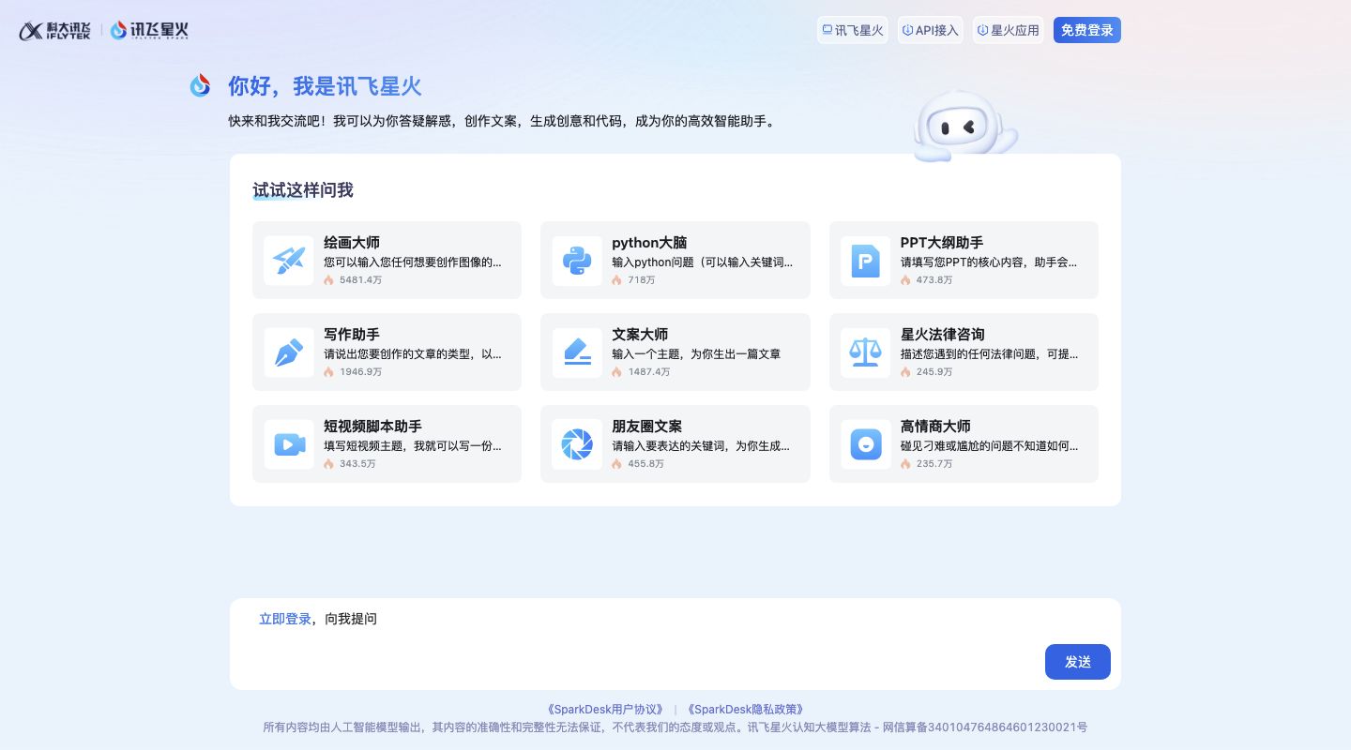The width and height of the screenshot is (1351, 750).
Task: Click the 网信算备 registration number text
Action: (x=985, y=727)
